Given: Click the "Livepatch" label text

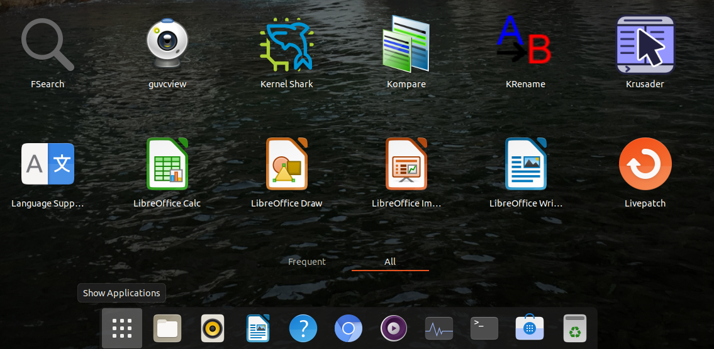Looking at the screenshot, I should [x=645, y=203].
